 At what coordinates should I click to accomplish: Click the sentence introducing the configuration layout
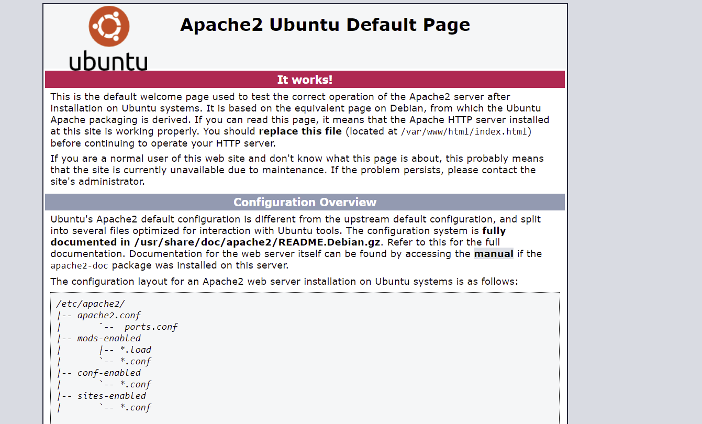284,282
